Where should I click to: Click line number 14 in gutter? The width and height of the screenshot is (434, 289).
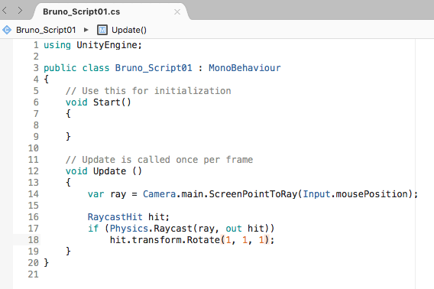pos(33,194)
